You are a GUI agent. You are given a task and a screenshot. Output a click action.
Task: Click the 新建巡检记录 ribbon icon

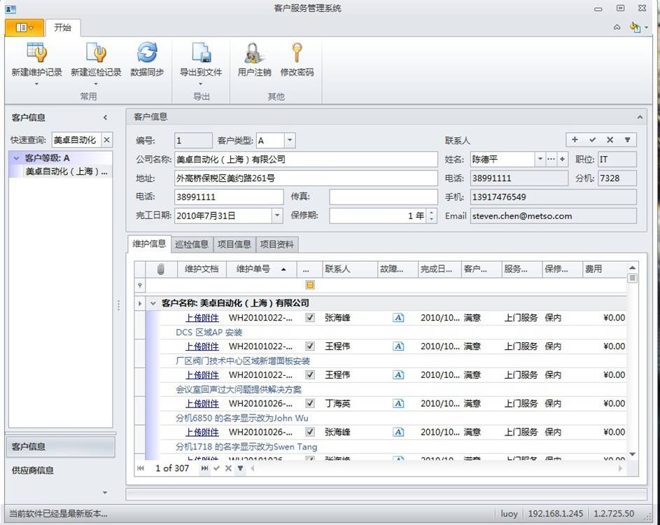click(x=96, y=53)
